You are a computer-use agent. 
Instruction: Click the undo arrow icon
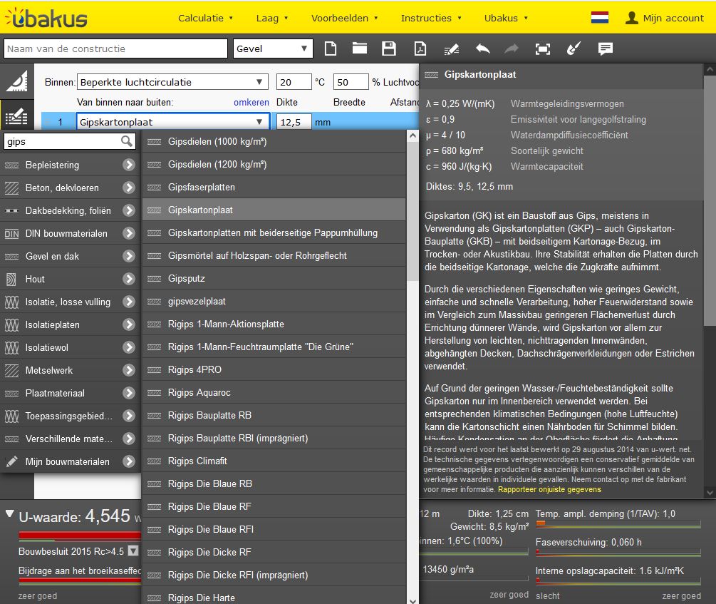click(482, 48)
